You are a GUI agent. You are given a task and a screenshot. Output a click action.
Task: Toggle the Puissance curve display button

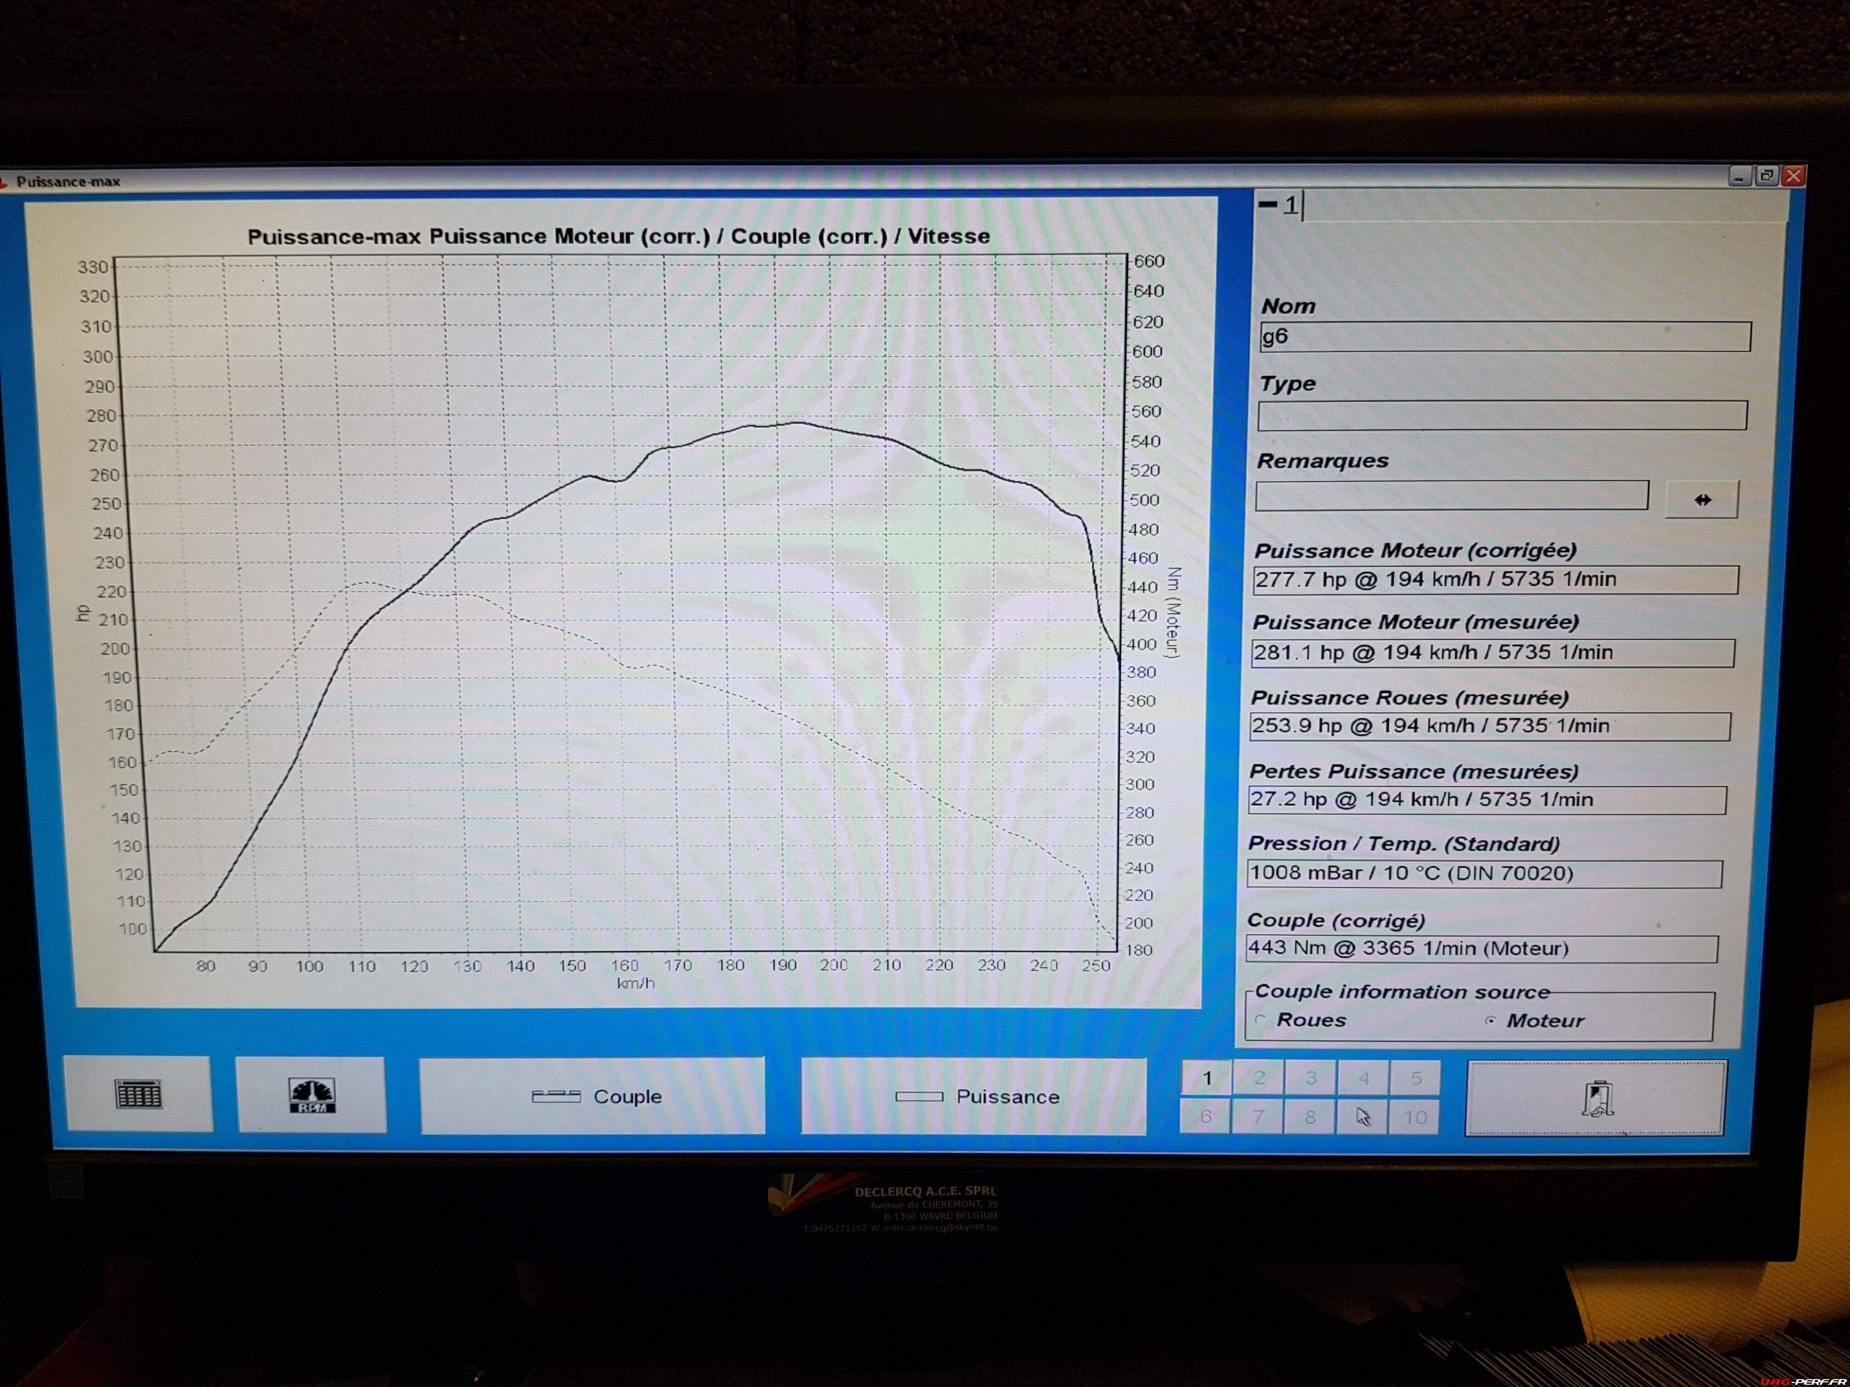click(974, 1096)
